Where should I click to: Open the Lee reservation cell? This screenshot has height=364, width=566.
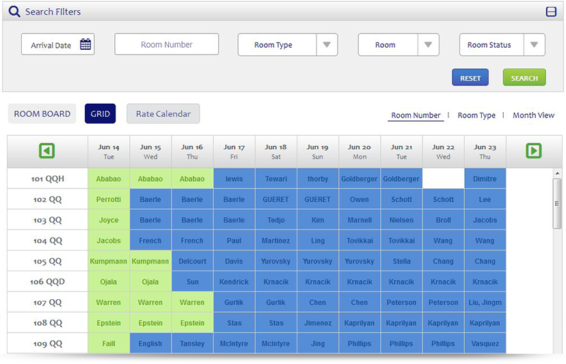tap(485, 199)
